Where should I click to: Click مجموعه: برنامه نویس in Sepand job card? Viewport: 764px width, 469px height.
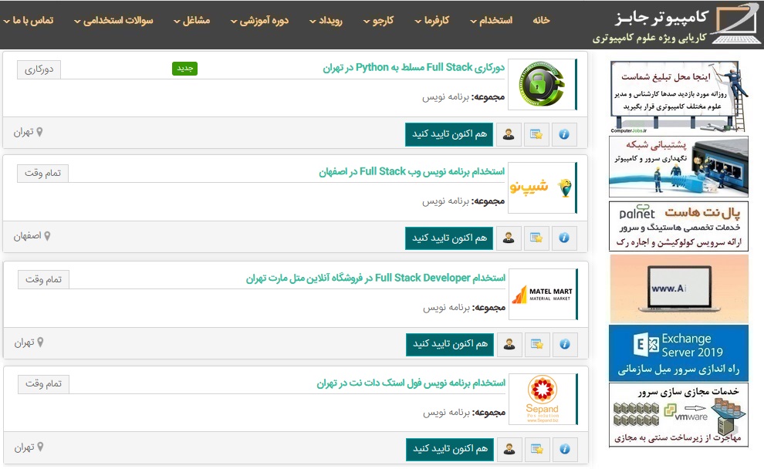pos(464,413)
